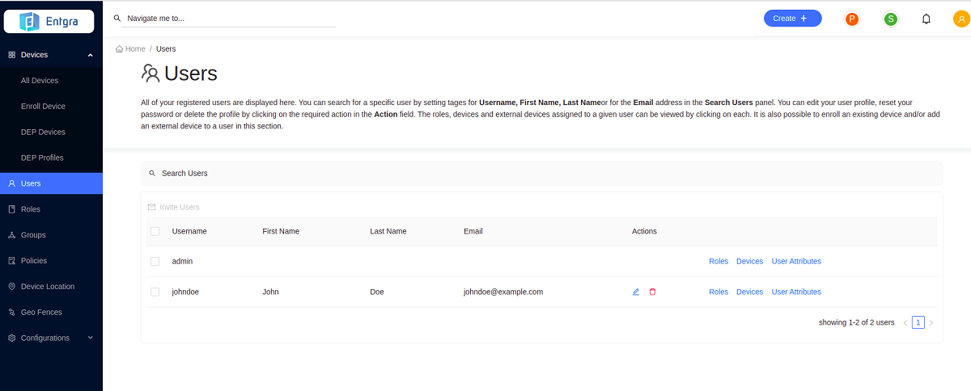
Task: View User Attributes for admin
Action: click(x=795, y=261)
